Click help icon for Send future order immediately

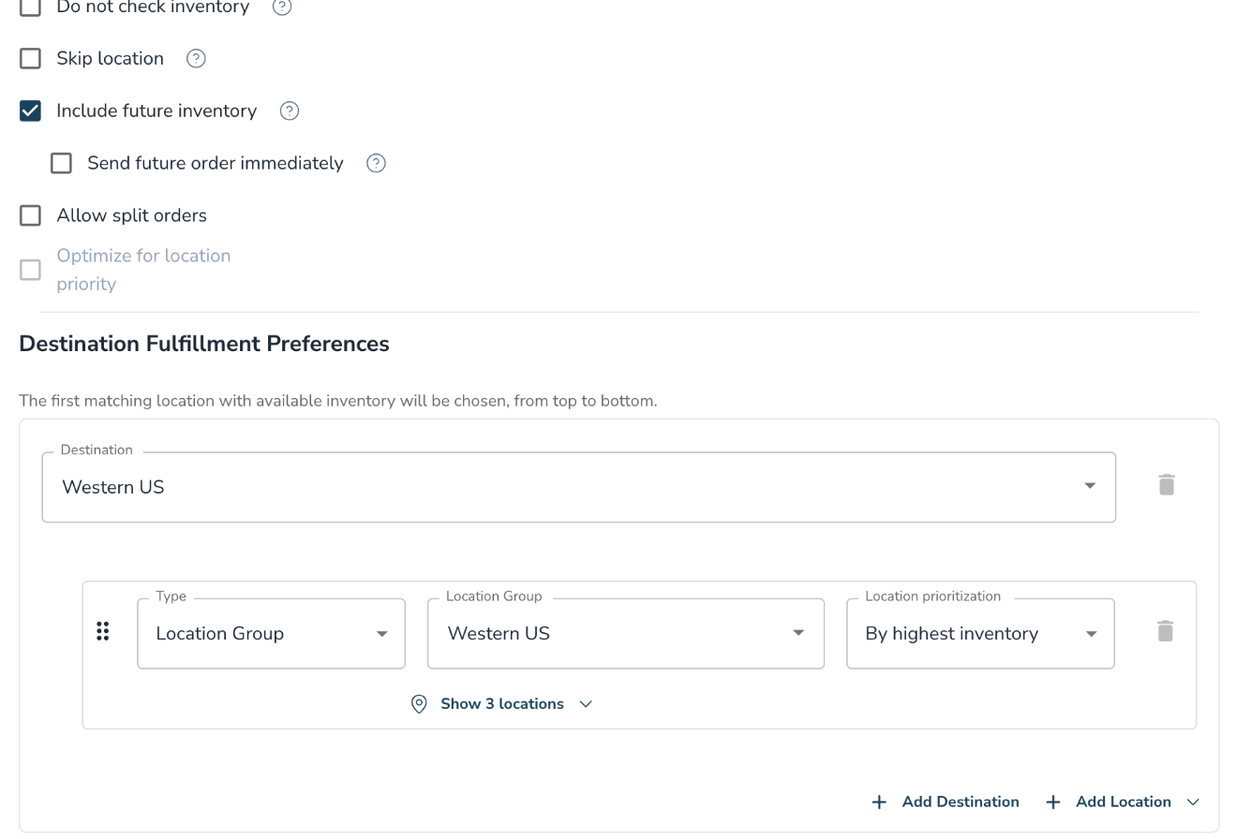click(x=376, y=163)
